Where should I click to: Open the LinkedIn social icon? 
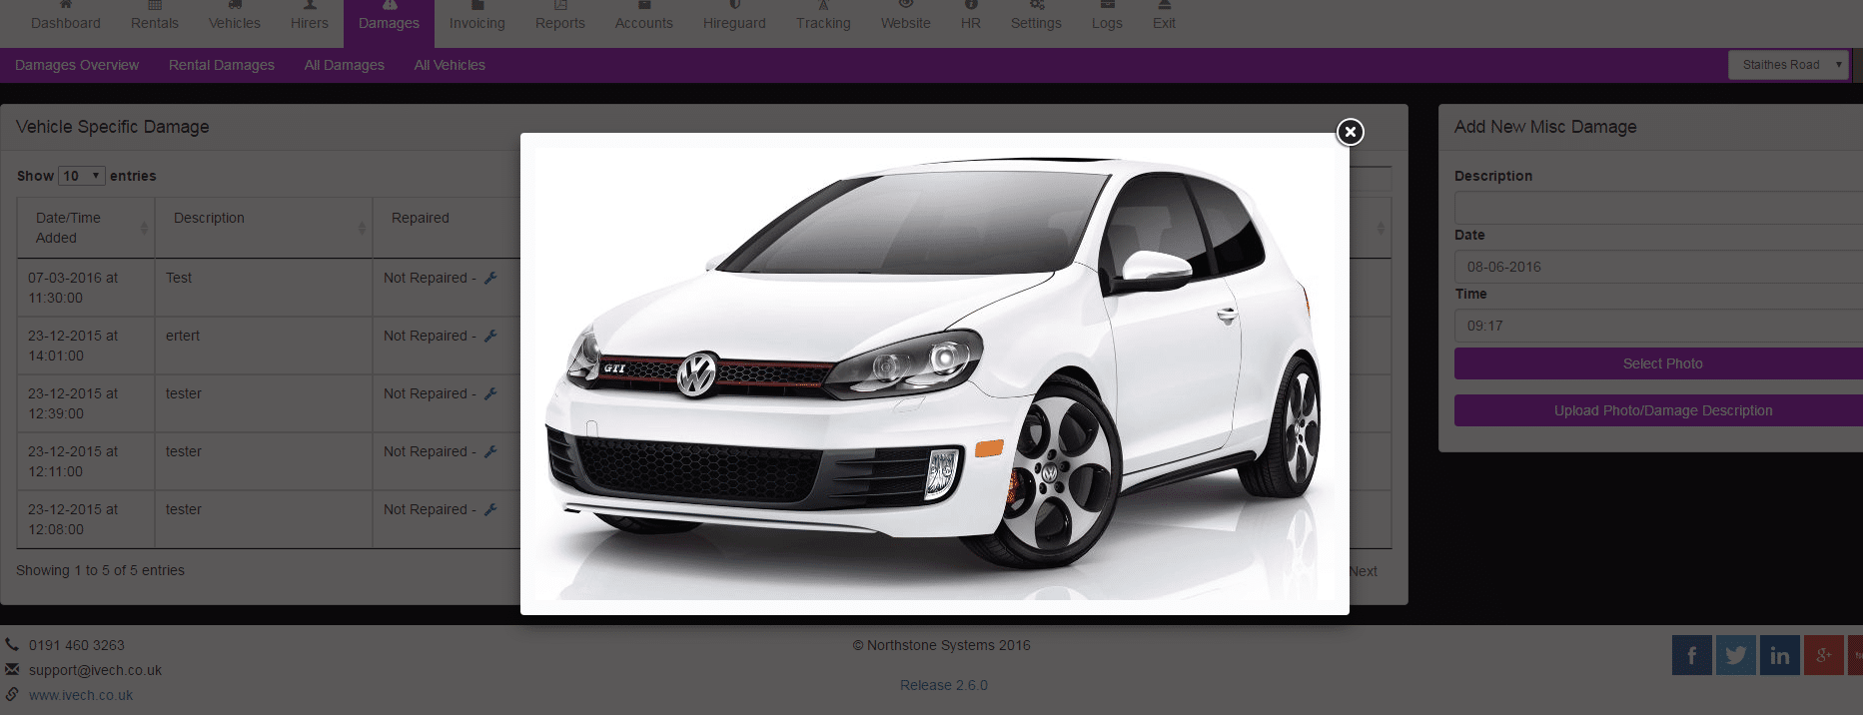tap(1779, 655)
